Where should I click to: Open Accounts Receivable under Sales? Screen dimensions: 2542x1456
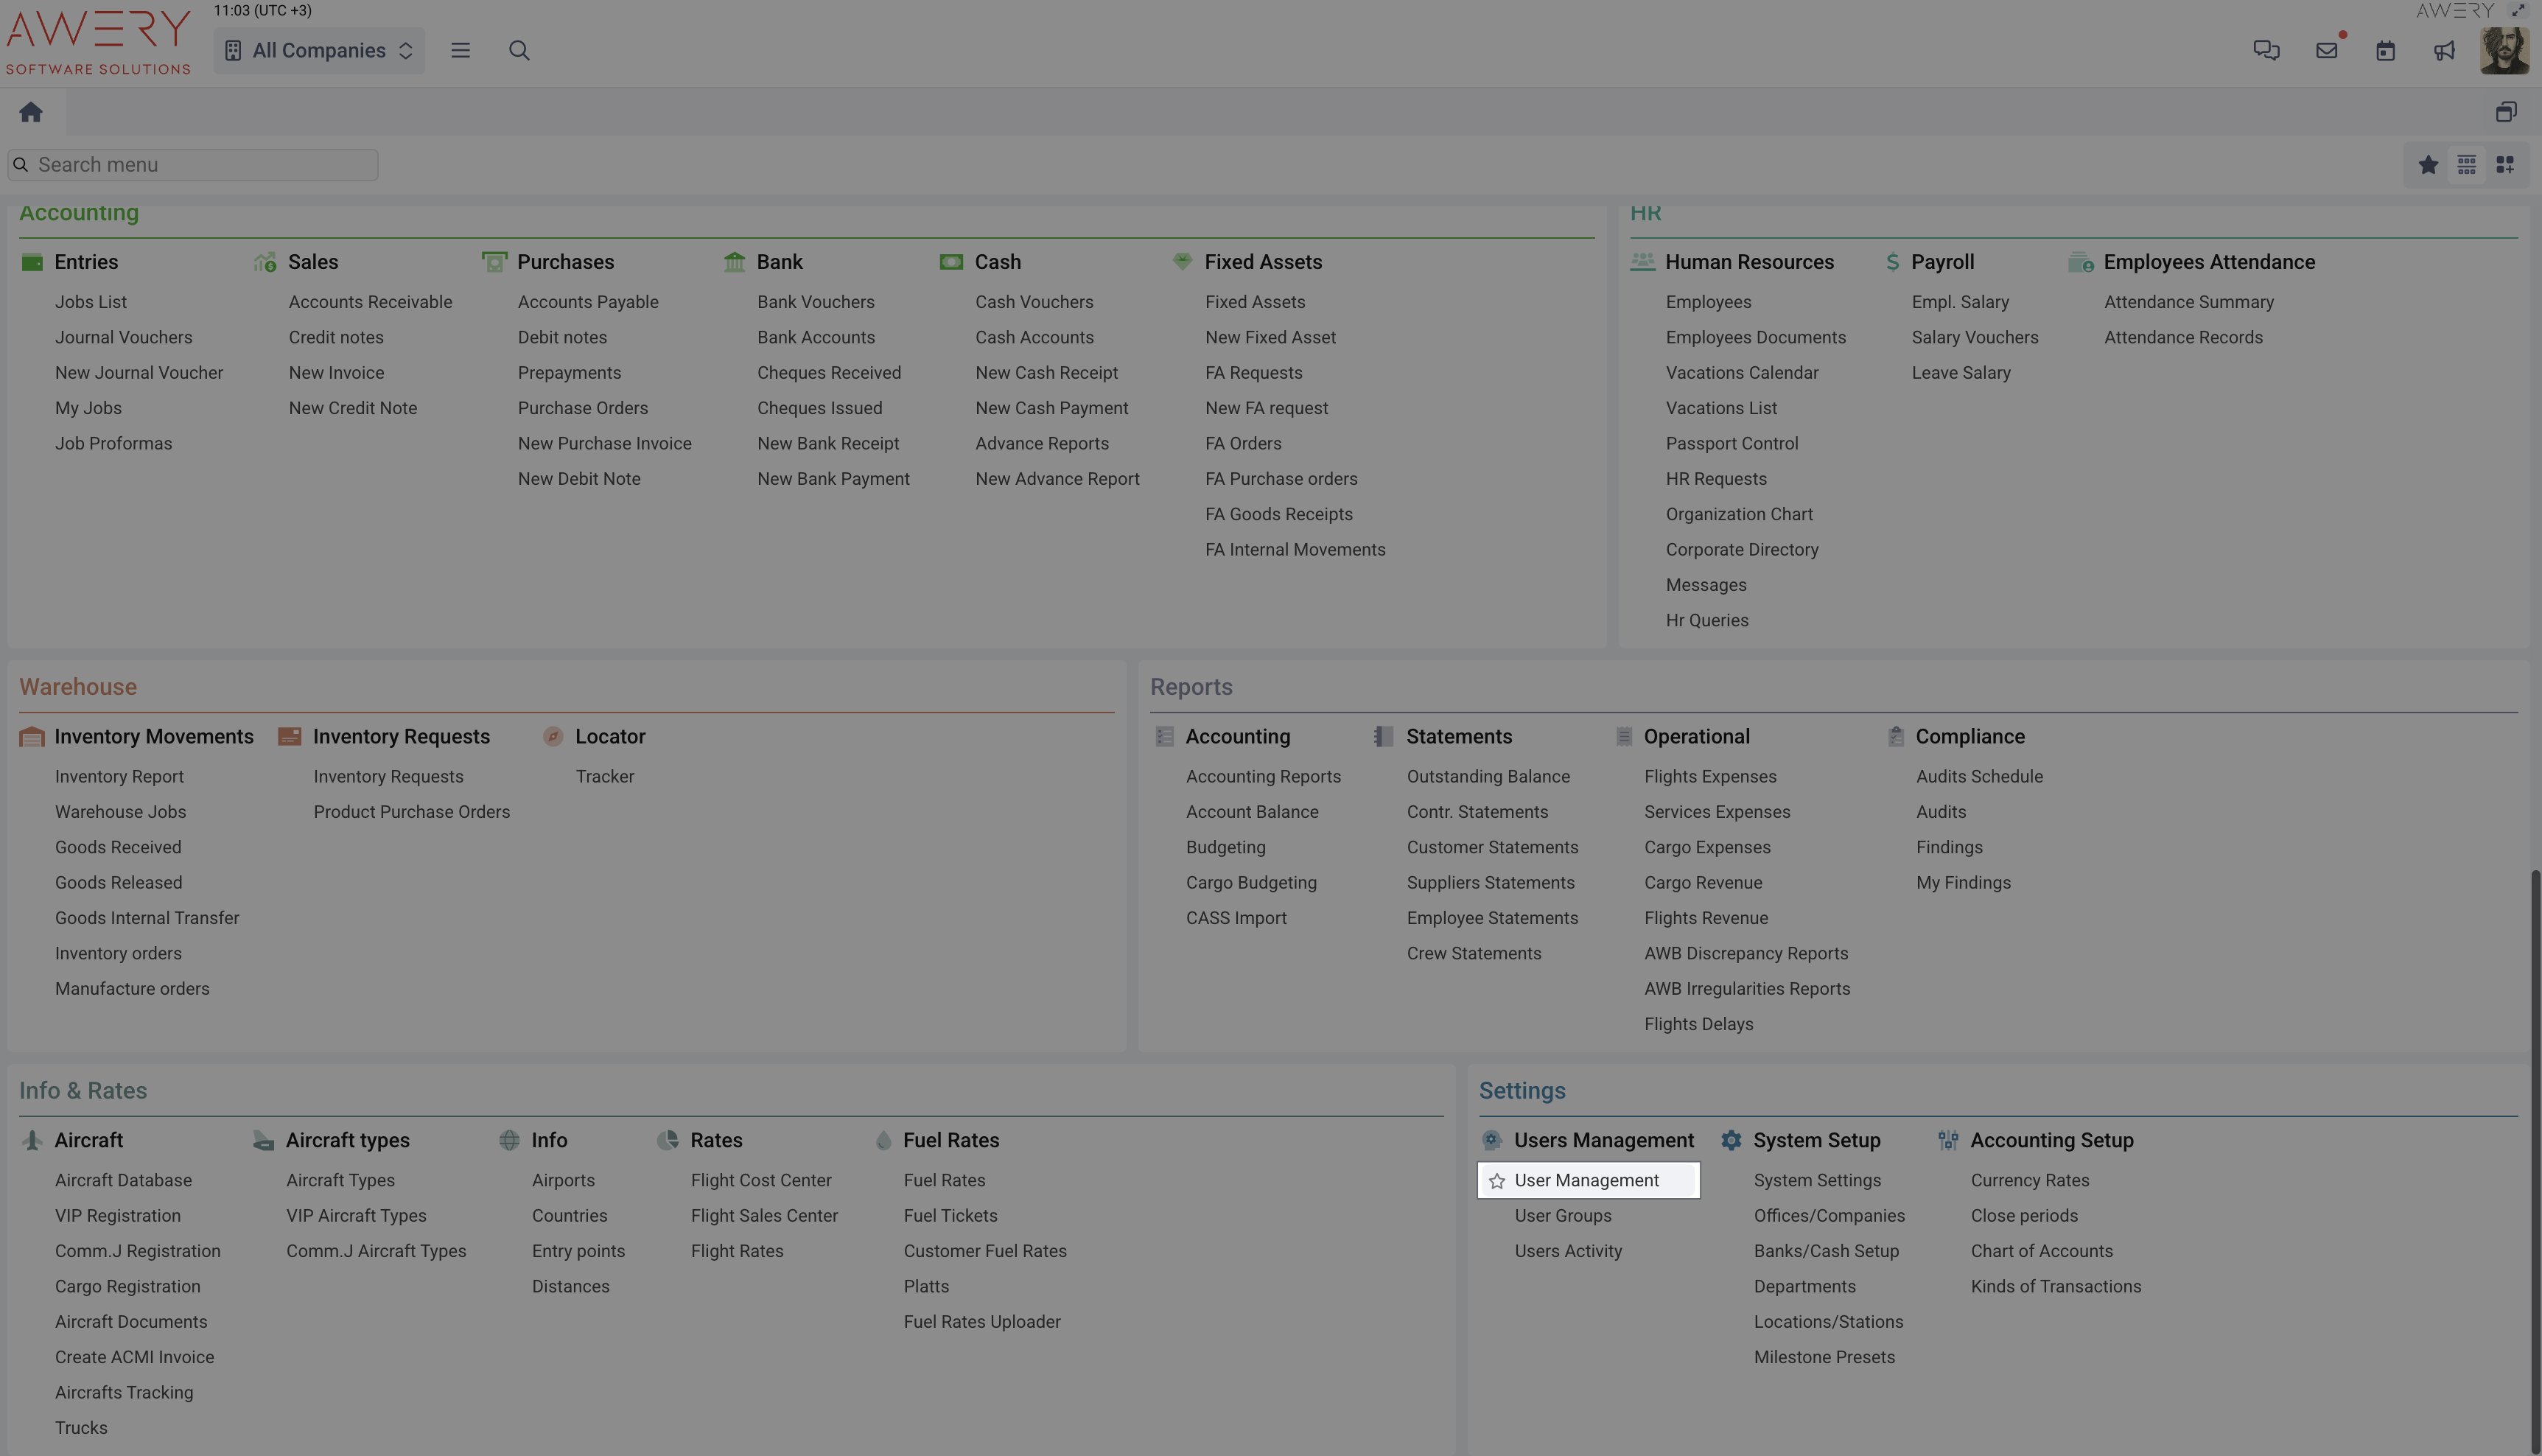click(x=370, y=302)
